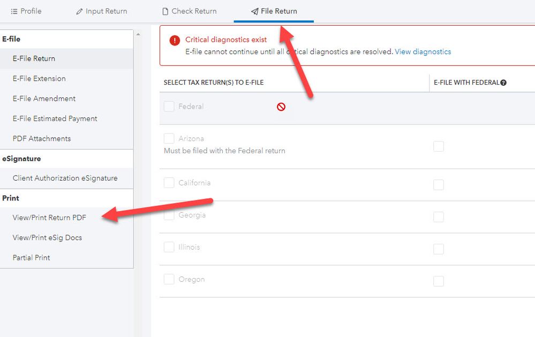The image size is (535, 337).
Task: Open E-File Extension in the sidebar
Action: click(x=39, y=78)
